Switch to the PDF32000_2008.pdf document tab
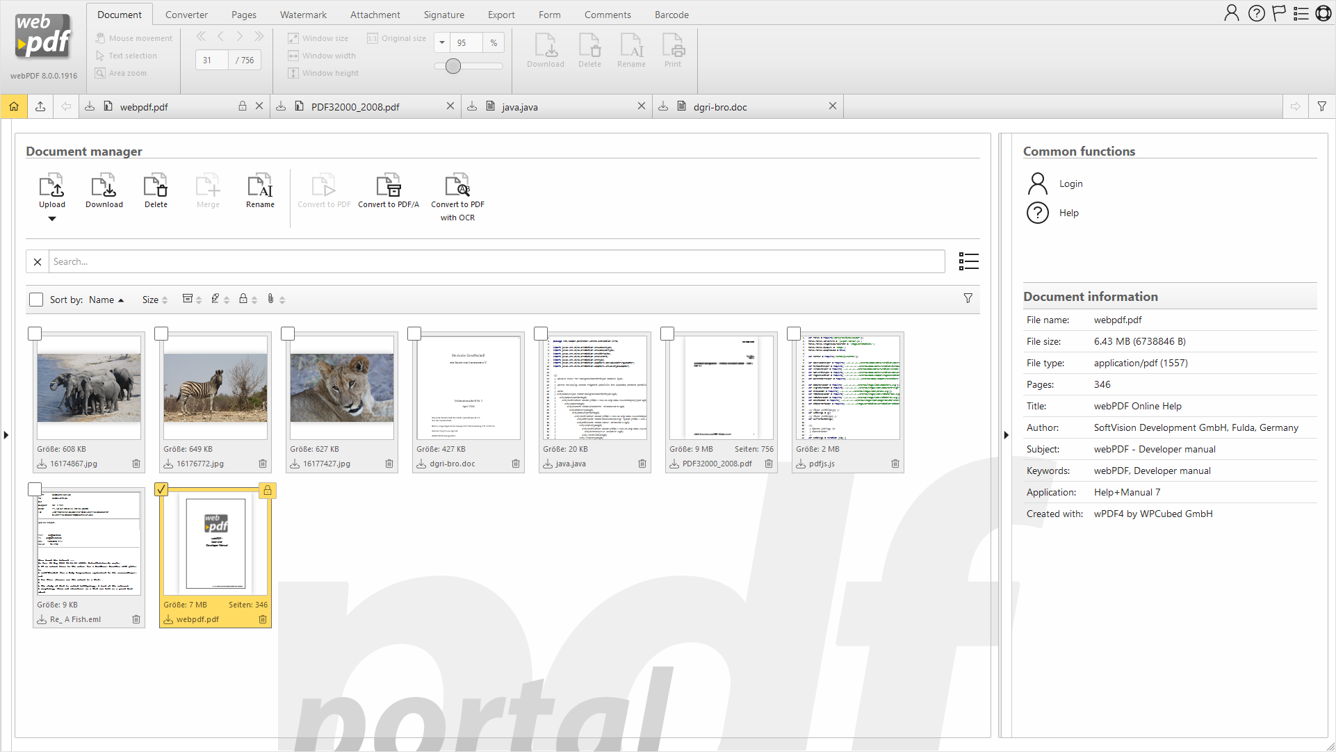The height and width of the screenshot is (752, 1336). 355,106
